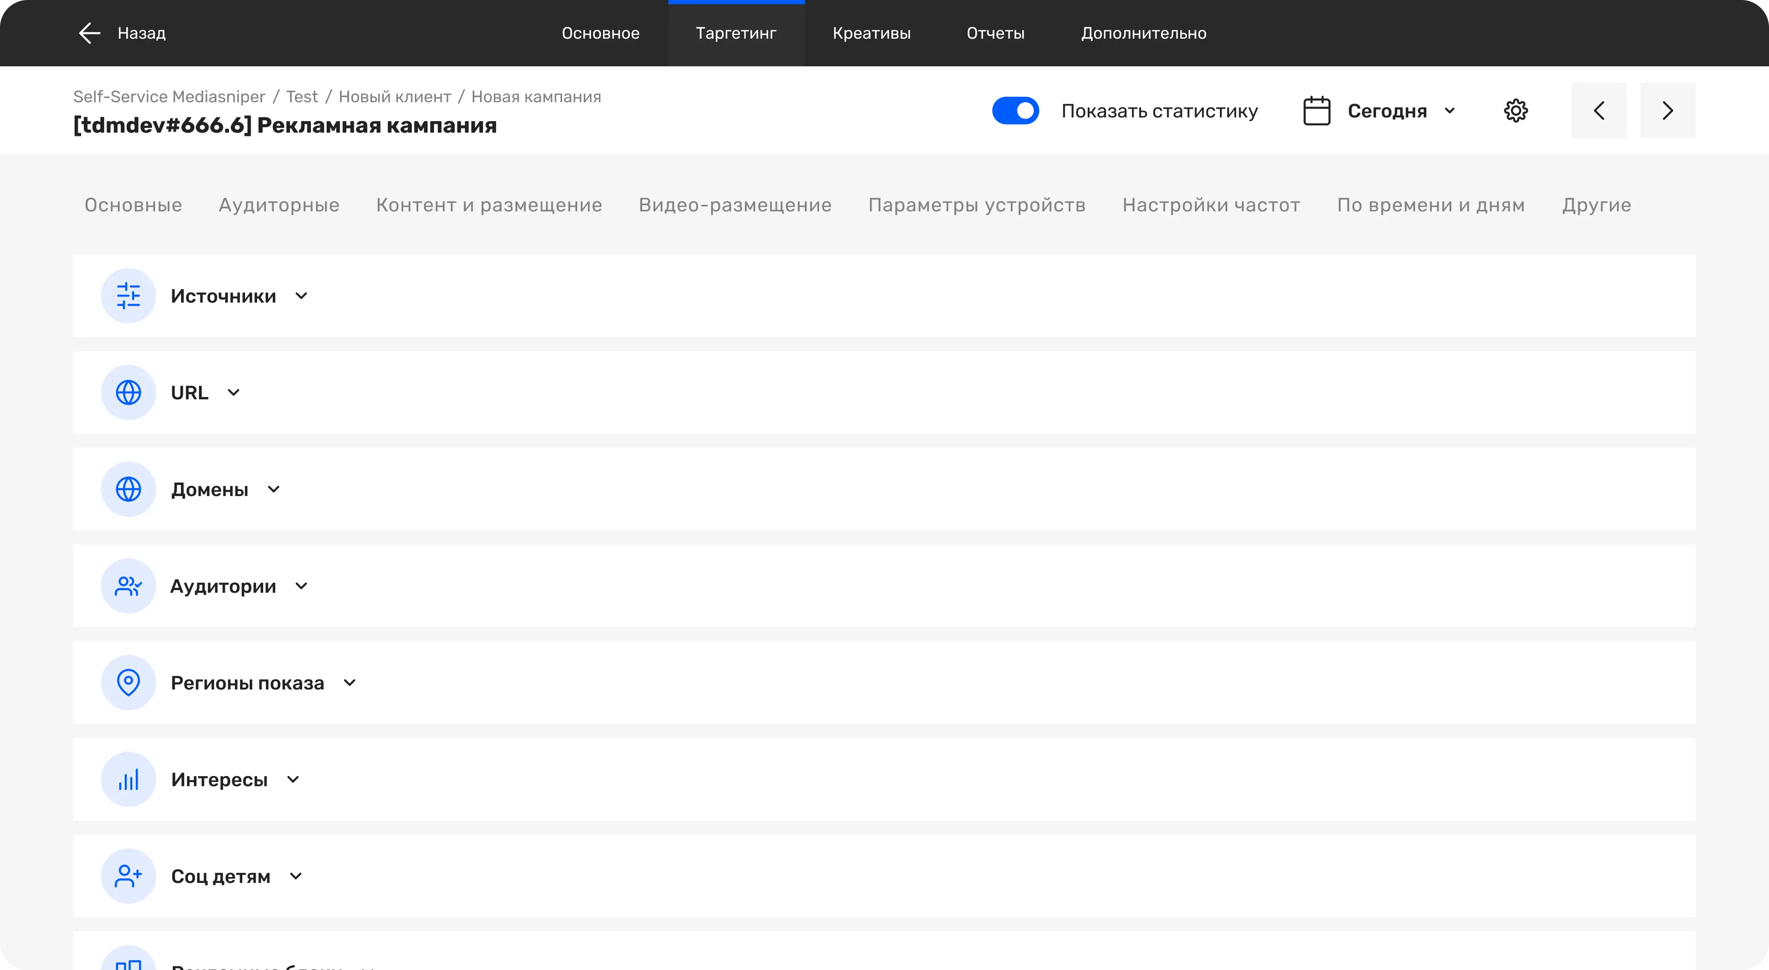Open the Новый клиент breadcrumb link
This screenshot has height=970, width=1769.
click(395, 97)
